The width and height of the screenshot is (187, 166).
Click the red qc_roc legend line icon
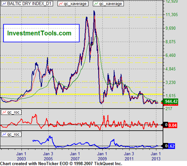tap(4, 112)
